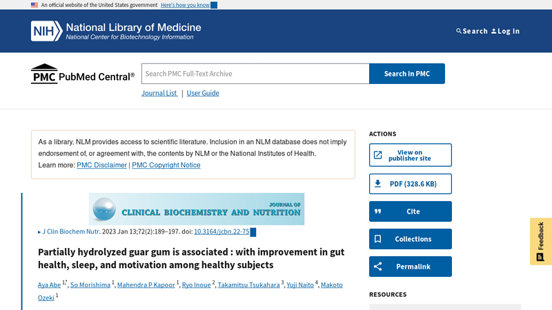Open the Permalink share button
Image resolution: width=552 pixels, height=310 pixels.
[x=410, y=267]
